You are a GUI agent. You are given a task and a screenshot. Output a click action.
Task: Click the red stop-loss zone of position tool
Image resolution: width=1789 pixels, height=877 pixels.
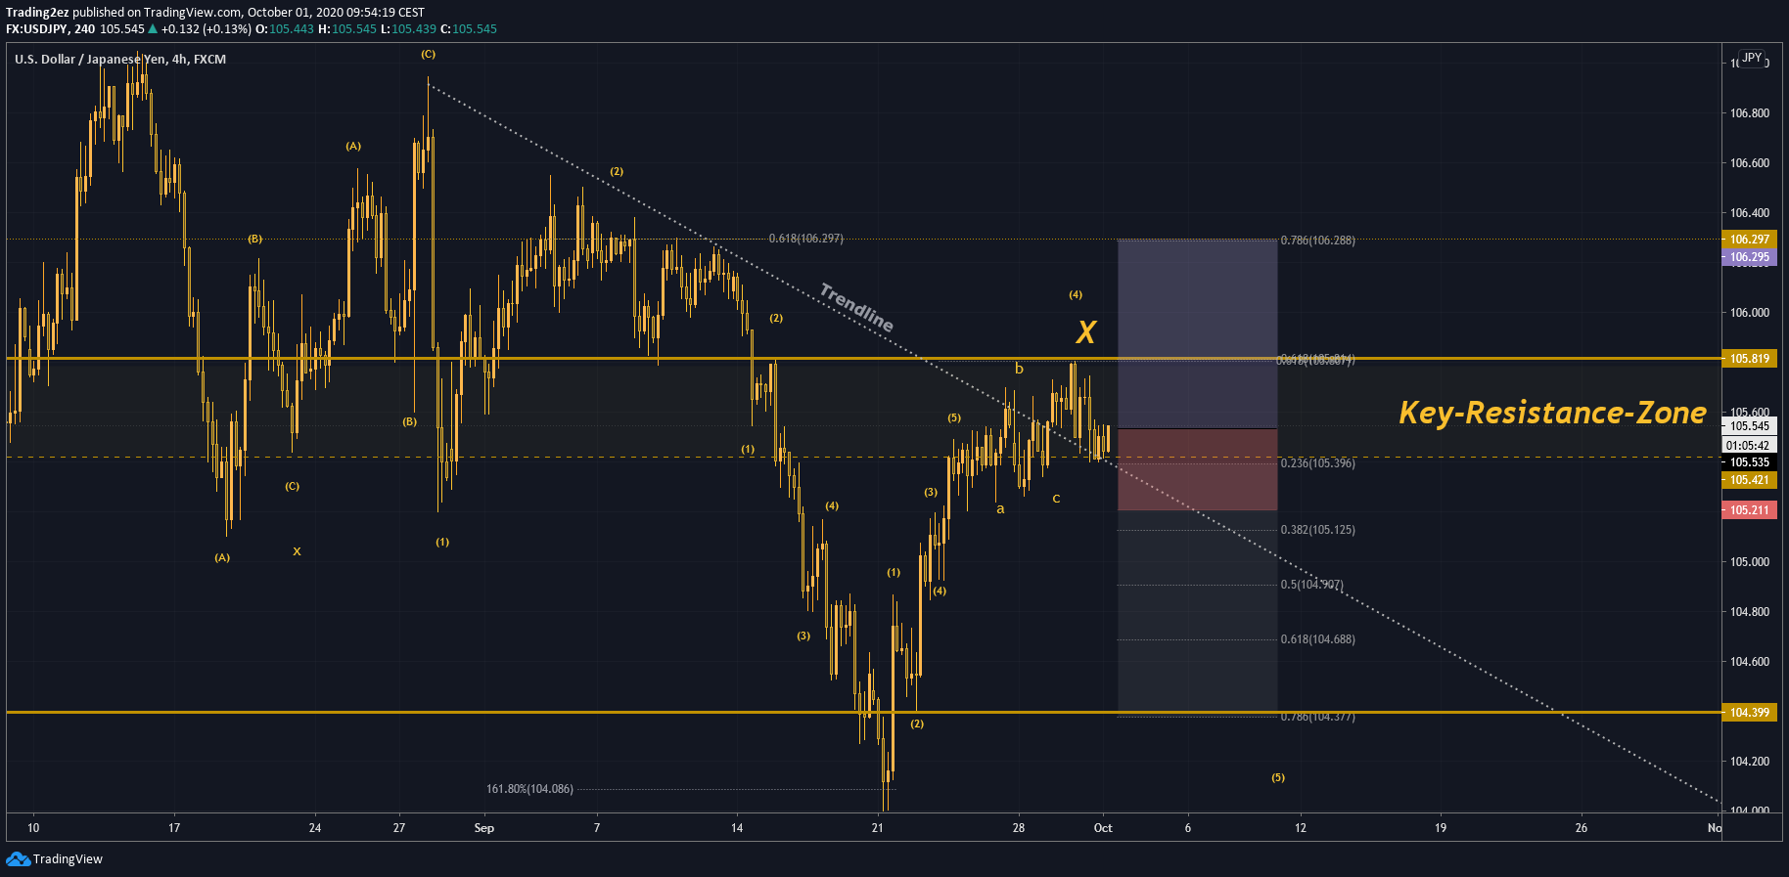point(1197,469)
